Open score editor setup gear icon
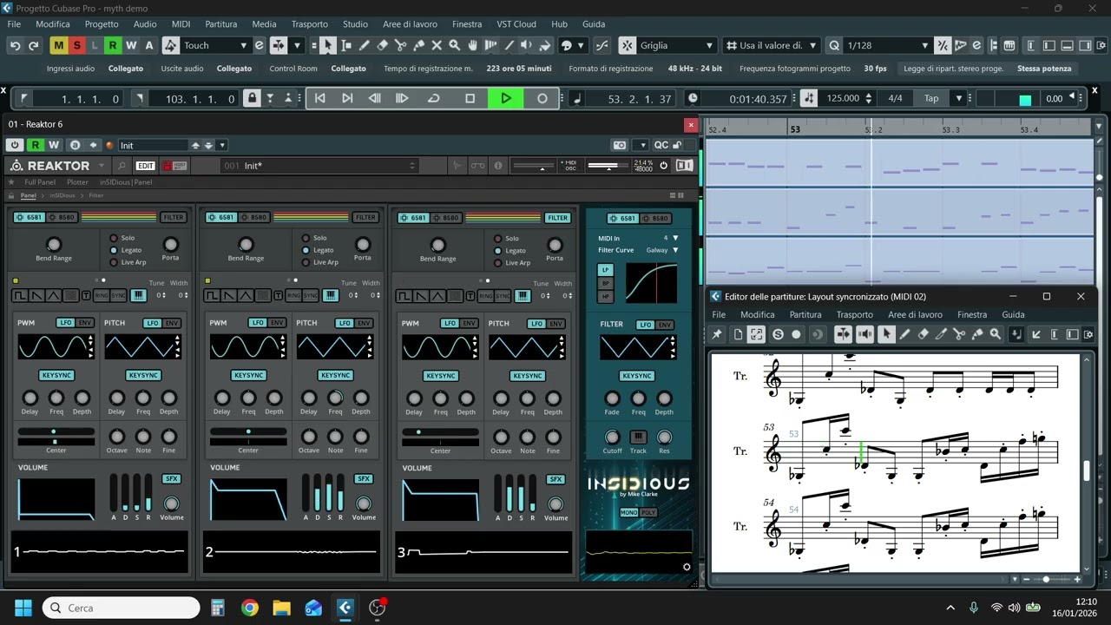 (1088, 334)
